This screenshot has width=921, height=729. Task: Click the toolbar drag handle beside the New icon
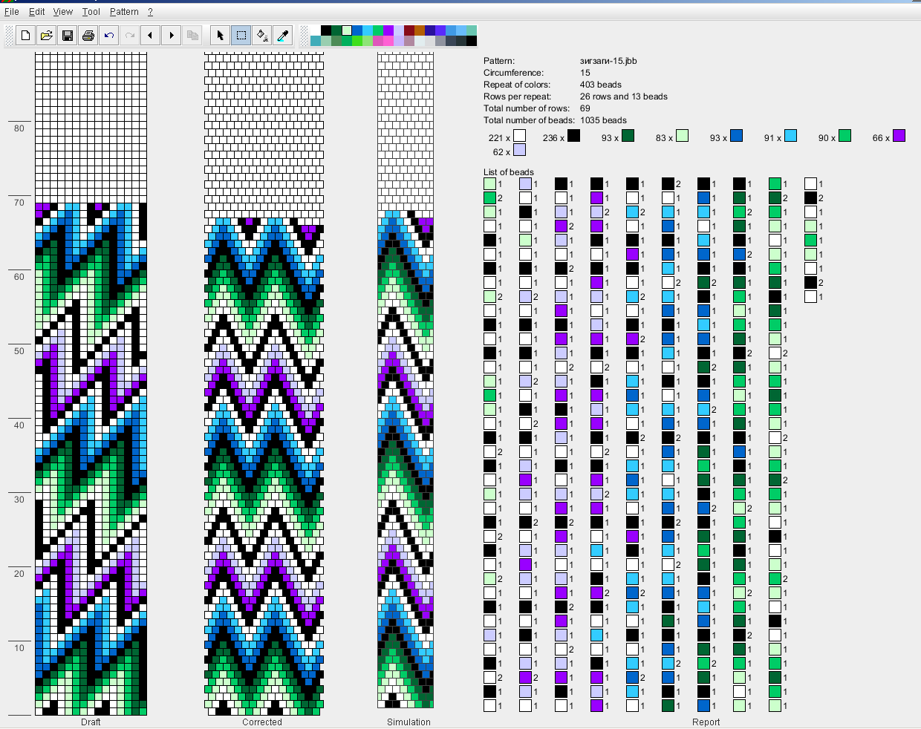[9, 36]
